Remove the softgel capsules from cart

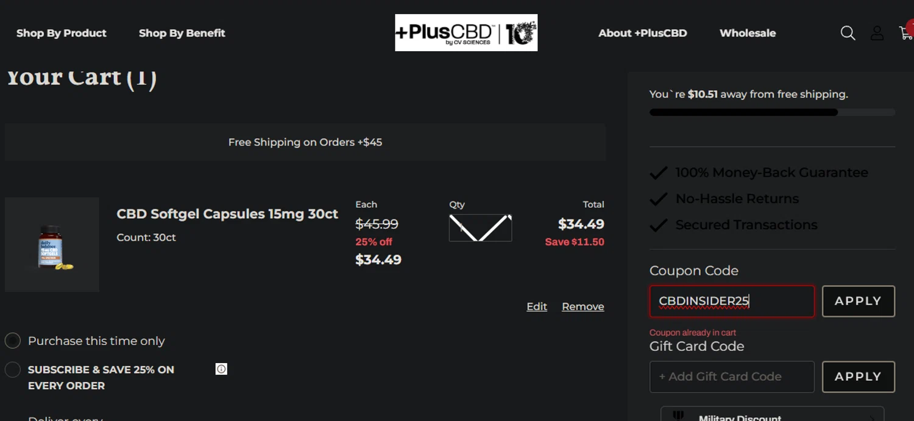[583, 306]
